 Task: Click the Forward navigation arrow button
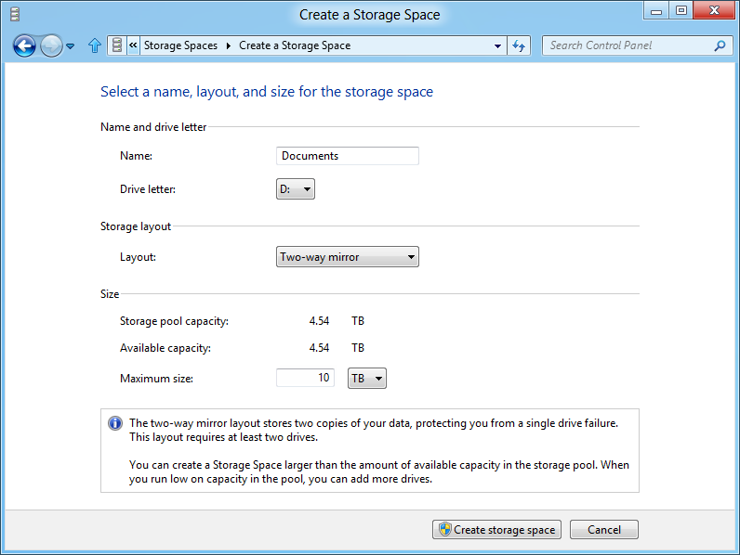(x=51, y=45)
